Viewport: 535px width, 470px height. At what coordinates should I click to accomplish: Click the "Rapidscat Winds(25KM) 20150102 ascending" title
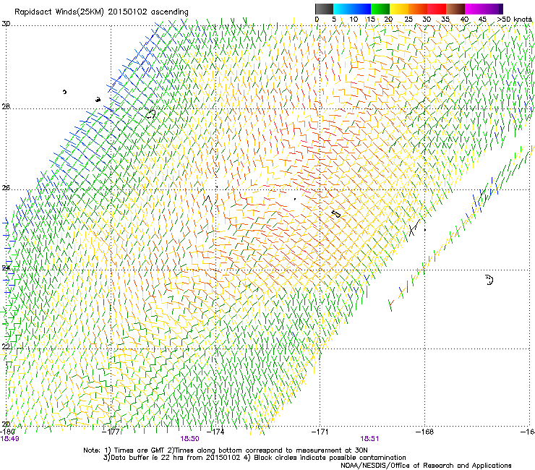click(101, 12)
